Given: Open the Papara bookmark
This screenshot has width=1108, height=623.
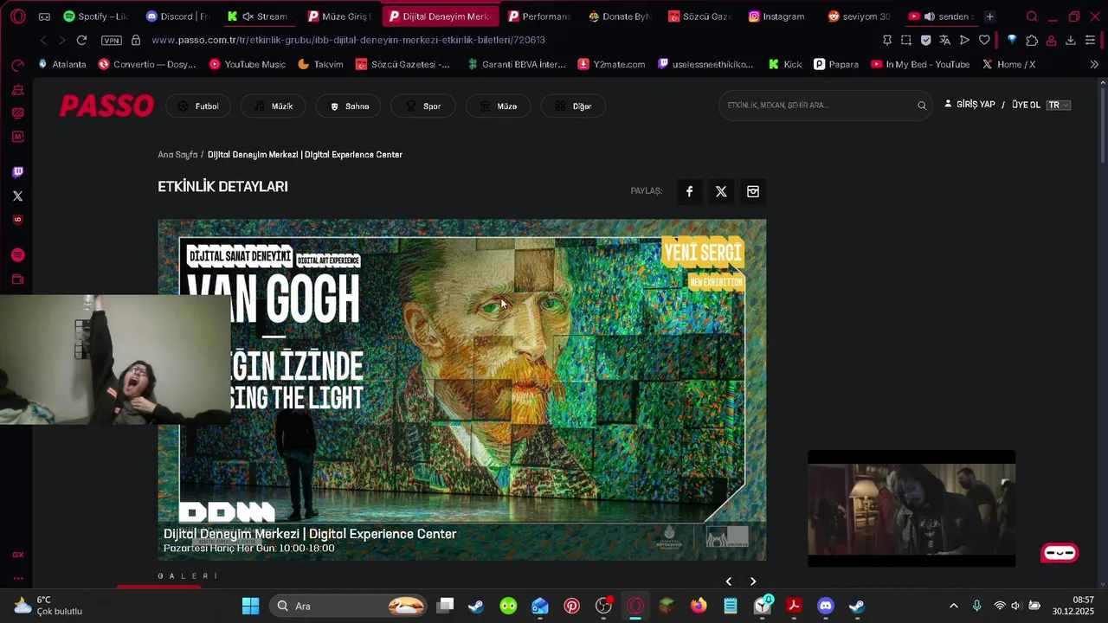Looking at the screenshot, I should 836,64.
